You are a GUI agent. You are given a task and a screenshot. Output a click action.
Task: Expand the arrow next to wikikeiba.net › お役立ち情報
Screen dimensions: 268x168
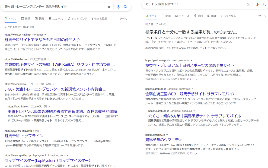coord(48,59)
